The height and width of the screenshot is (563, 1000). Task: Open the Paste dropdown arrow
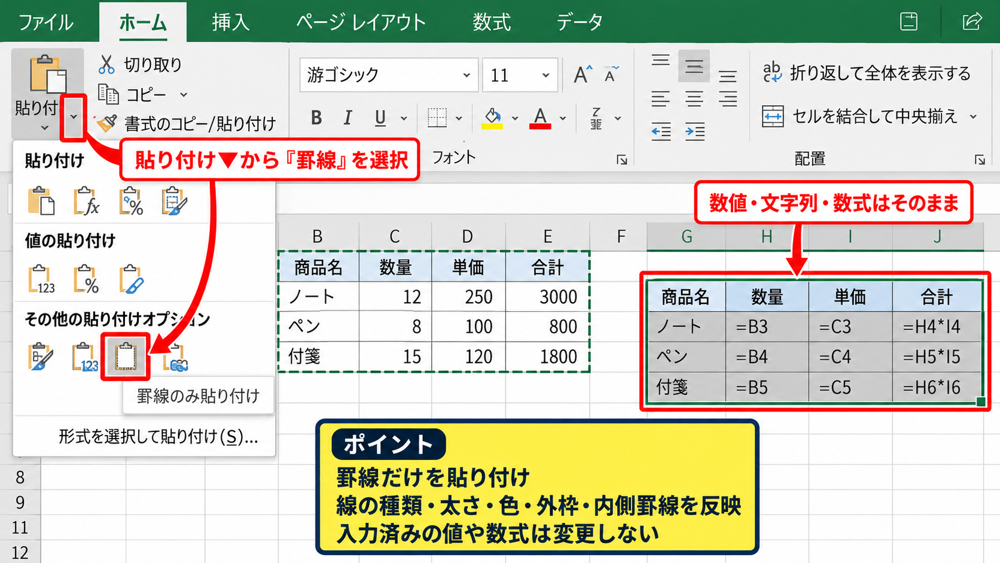74,117
